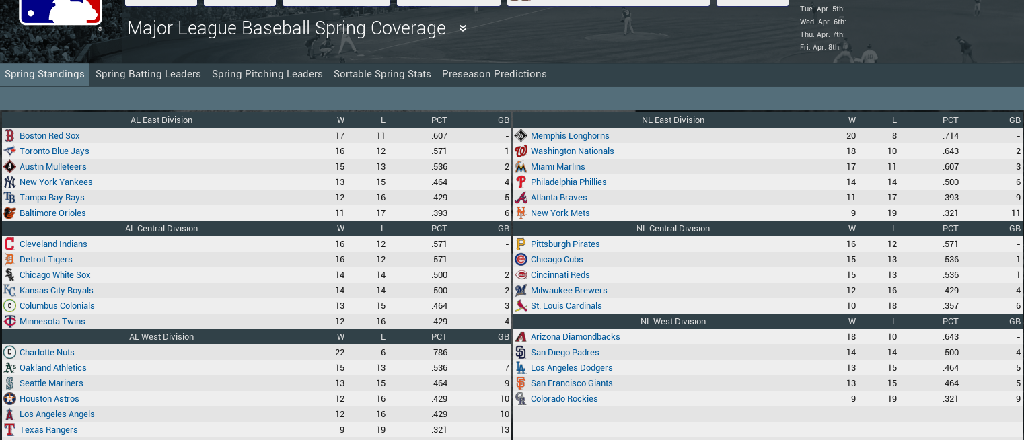Click the Charlotte Nuts .786 percentage cell
The image size is (1024, 440).
(439, 353)
